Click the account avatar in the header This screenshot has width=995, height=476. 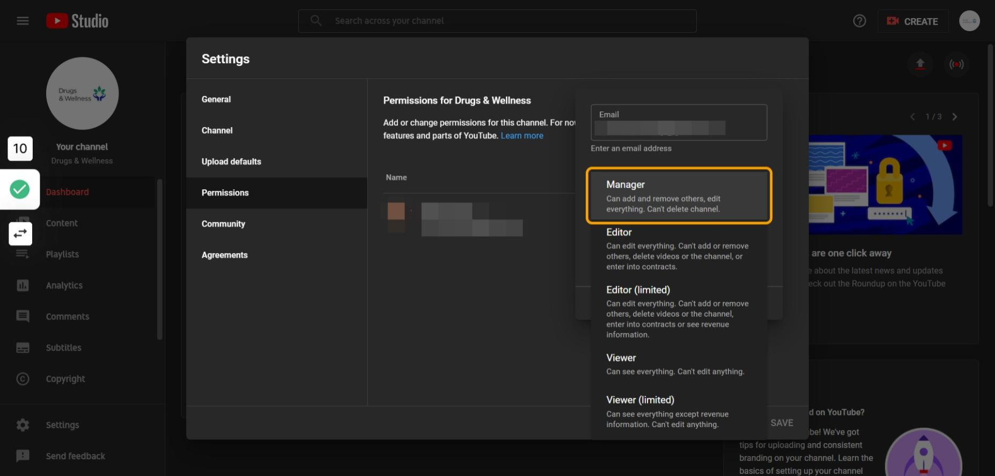pos(969,21)
